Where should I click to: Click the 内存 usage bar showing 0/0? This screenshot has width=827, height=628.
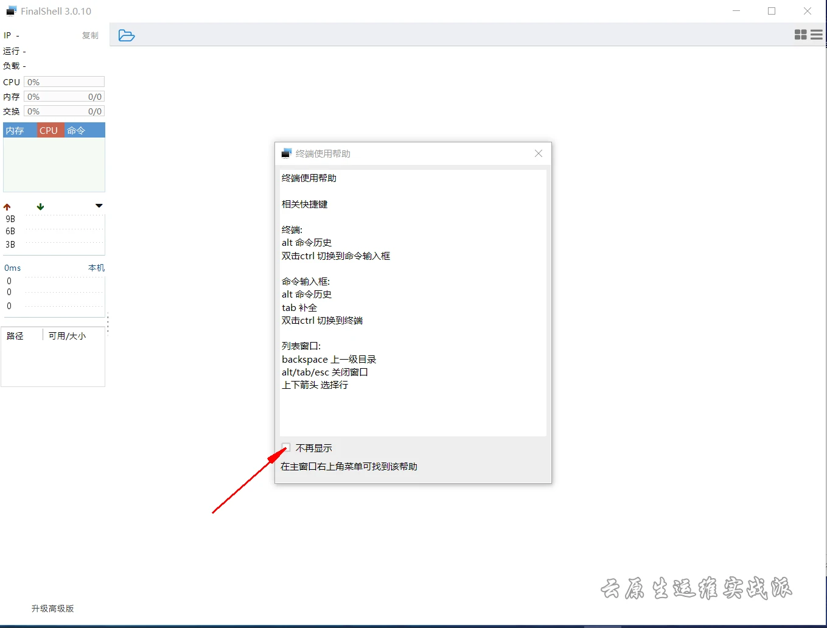click(x=64, y=96)
